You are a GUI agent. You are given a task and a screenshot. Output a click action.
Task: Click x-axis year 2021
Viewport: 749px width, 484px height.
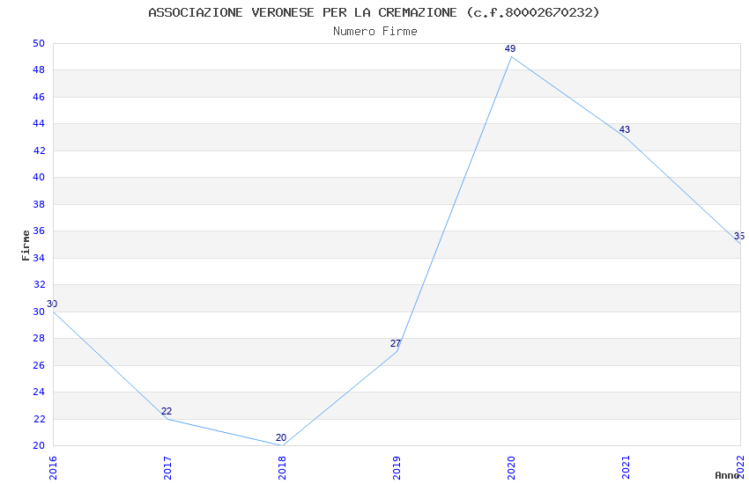coord(626,467)
